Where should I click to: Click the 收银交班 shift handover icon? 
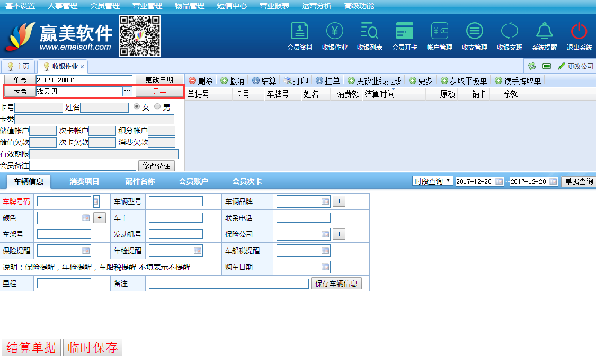click(x=510, y=32)
